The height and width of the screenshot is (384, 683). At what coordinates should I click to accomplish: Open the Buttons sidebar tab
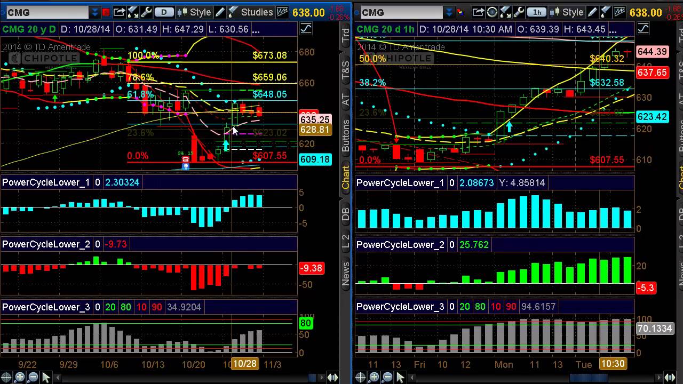tap(346, 137)
